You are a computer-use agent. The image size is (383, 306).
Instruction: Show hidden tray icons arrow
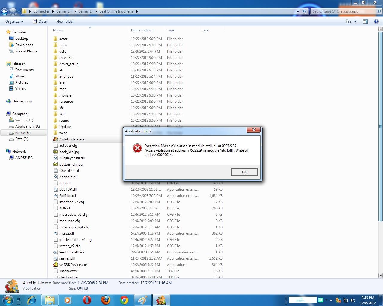[x=331, y=300]
